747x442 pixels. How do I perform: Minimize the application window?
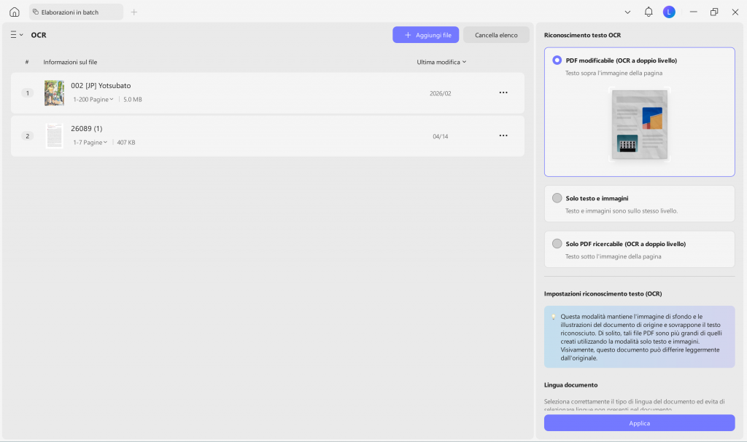coord(693,12)
